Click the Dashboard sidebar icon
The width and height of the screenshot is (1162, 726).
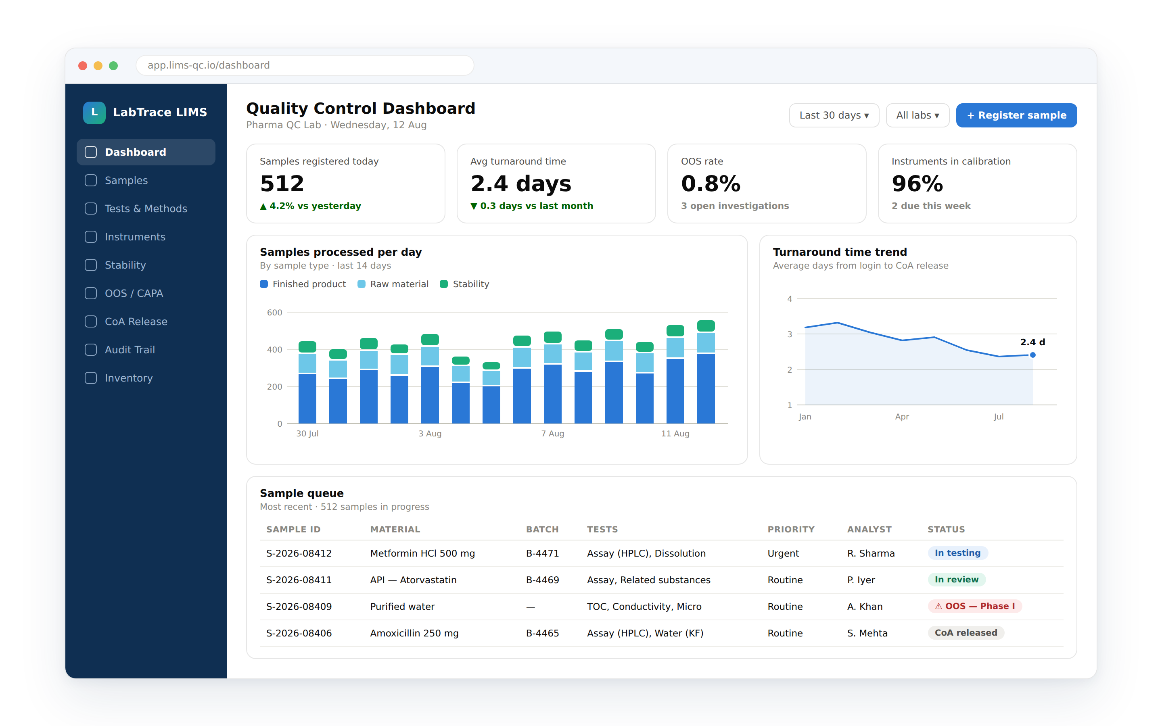(91, 152)
